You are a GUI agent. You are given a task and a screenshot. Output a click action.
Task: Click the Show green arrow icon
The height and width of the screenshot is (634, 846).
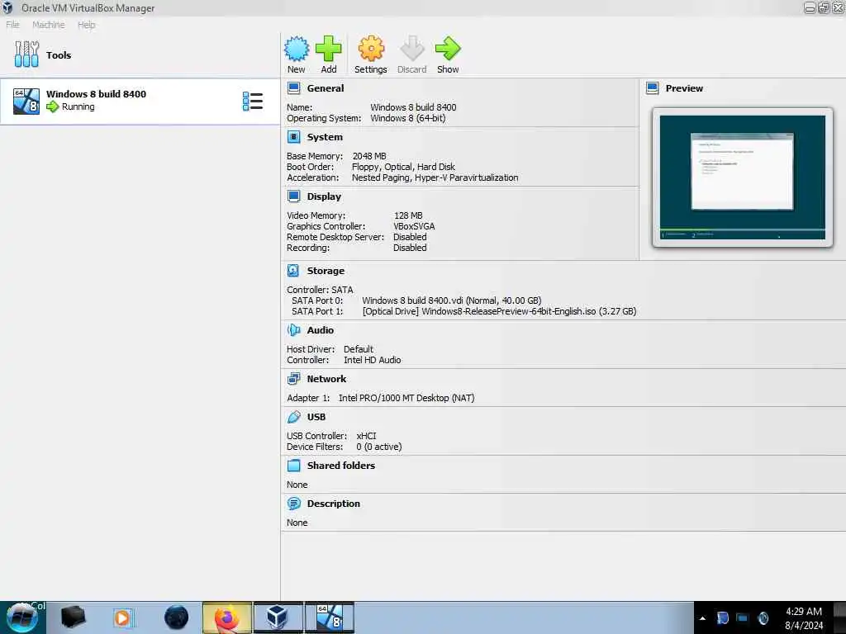tap(448, 49)
